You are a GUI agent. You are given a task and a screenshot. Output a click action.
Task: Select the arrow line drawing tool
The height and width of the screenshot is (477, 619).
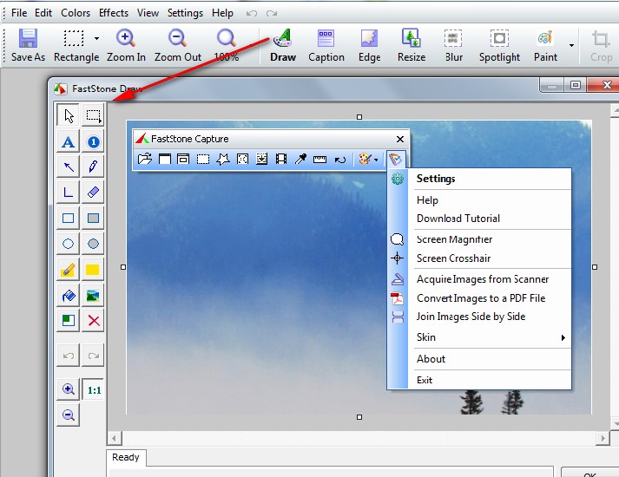(69, 167)
